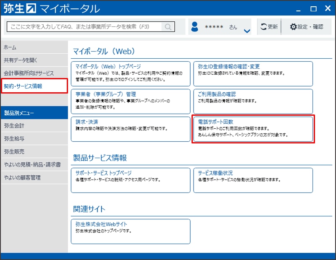Open ご利用製品の確認 card
The width and height of the screenshot is (336, 260).
pyautogui.click(x=253, y=101)
